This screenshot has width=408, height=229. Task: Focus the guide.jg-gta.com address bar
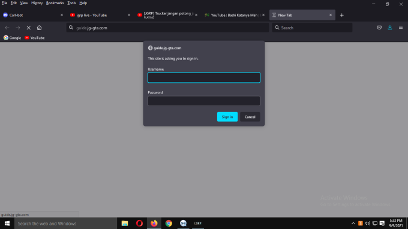167,28
